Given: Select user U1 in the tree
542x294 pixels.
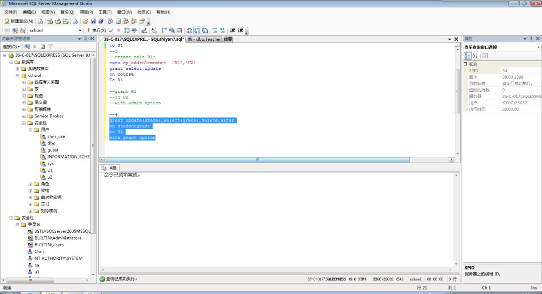Looking at the screenshot, I should [x=50, y=170].
